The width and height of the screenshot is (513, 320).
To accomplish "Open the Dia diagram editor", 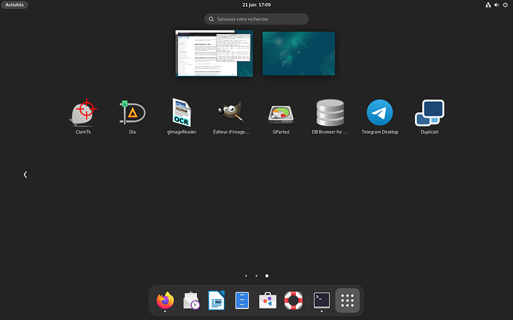I will point(132,113).
